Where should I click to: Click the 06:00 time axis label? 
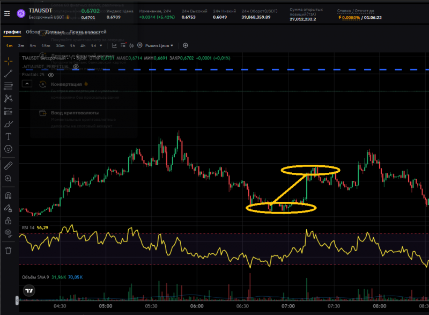[x=197, y=306]
